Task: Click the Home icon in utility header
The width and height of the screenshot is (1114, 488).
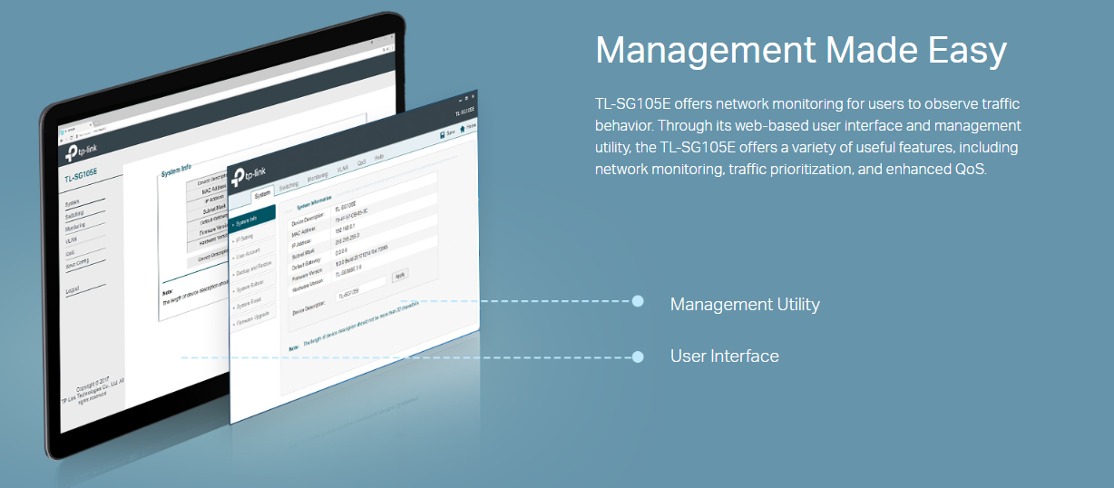Action: [462, 129]
